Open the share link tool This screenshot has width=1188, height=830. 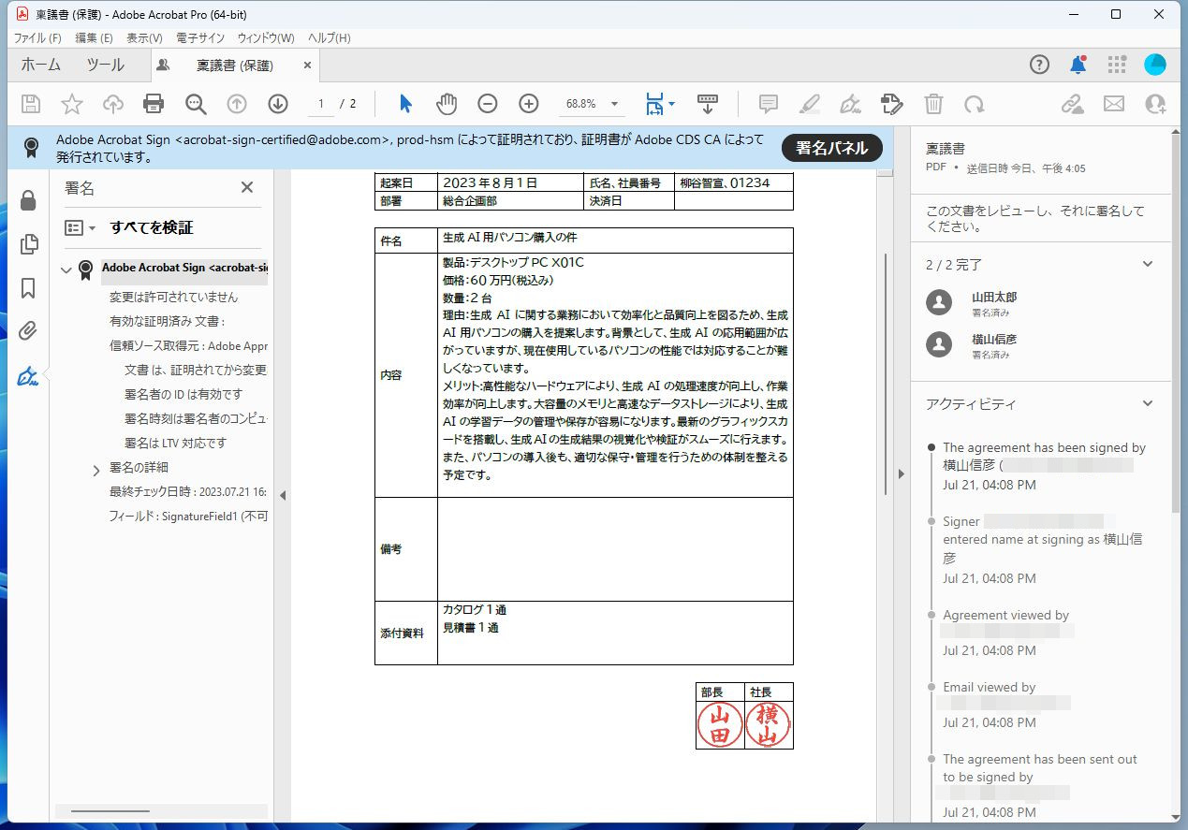click(x=1072, y=104)
